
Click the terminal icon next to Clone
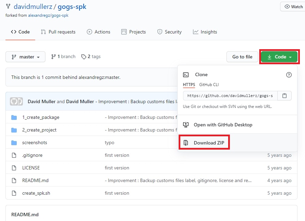[x=186, y=75]
